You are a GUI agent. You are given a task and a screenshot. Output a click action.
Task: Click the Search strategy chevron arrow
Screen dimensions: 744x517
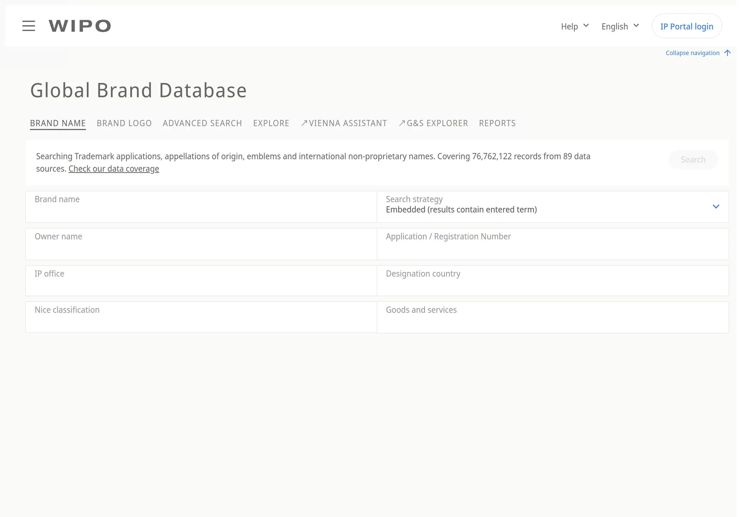pos(716,206)
